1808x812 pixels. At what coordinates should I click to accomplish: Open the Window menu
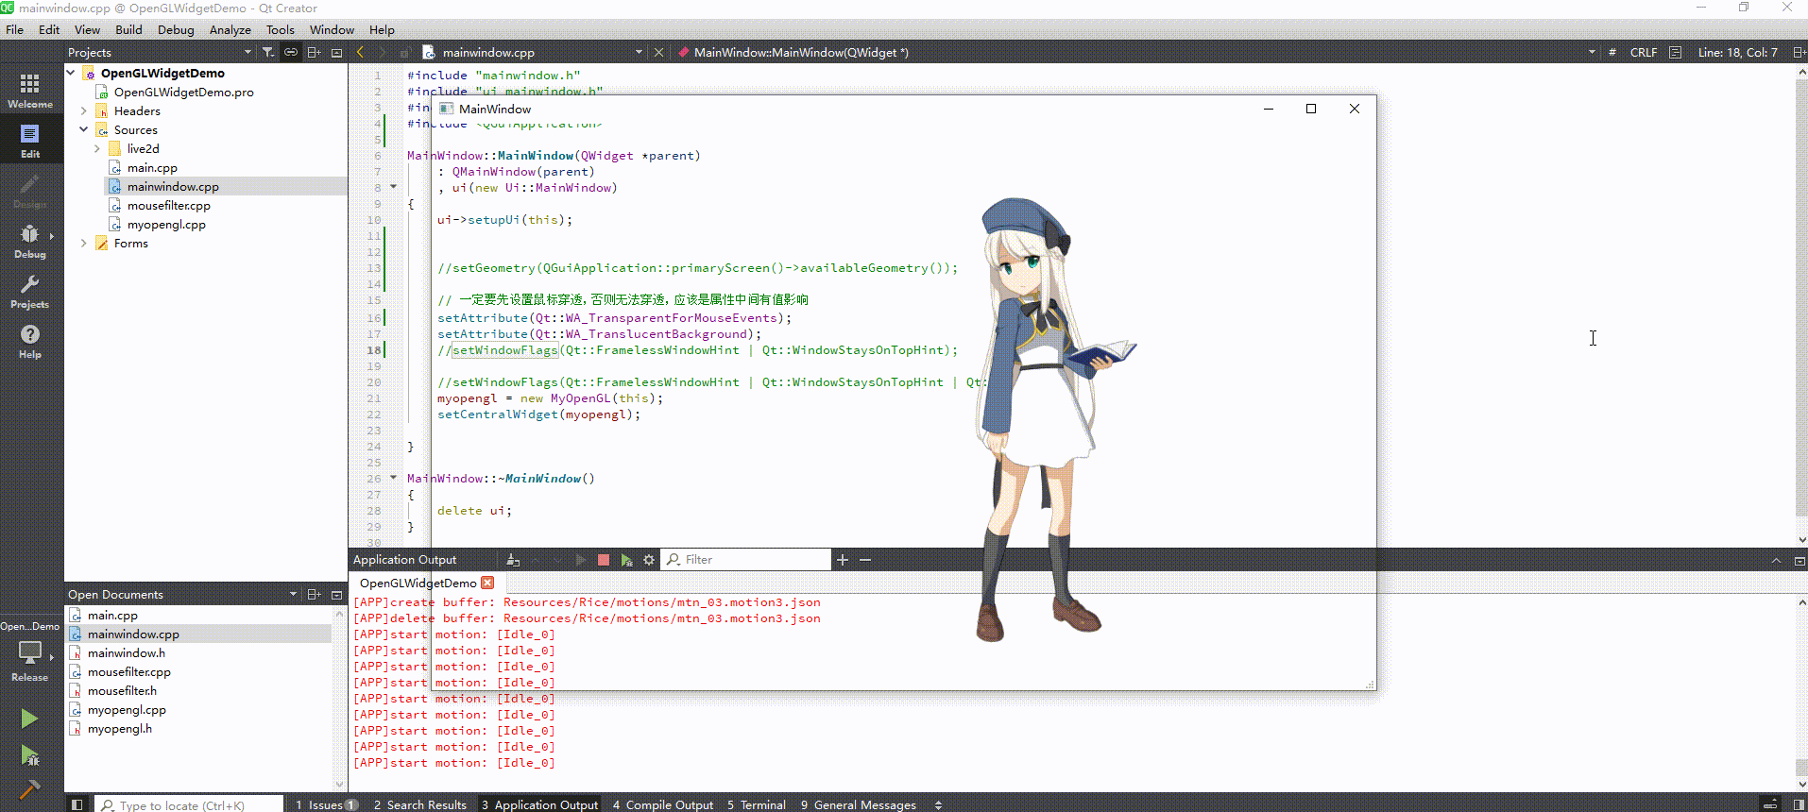[332, 29]
